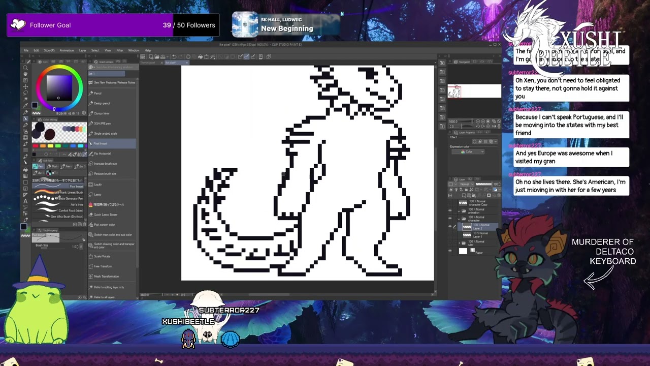Open the Animation menu

tap(67, 50)
